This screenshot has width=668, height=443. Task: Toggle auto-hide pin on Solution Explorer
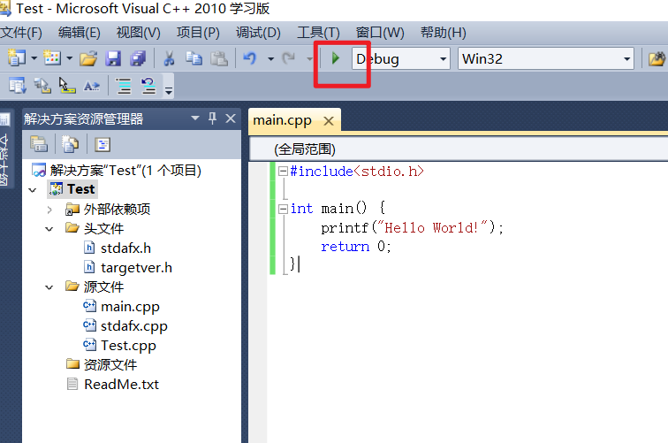(x=213, y=118)
